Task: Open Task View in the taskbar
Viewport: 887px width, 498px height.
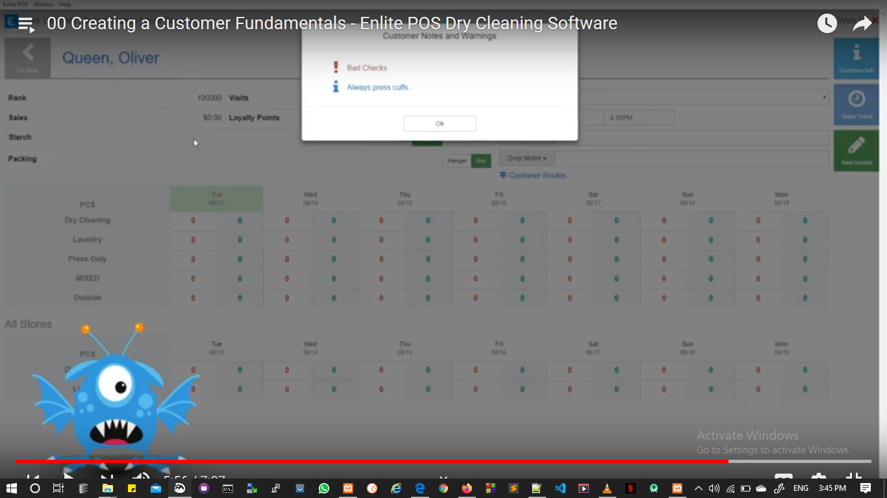Action: 58,488
